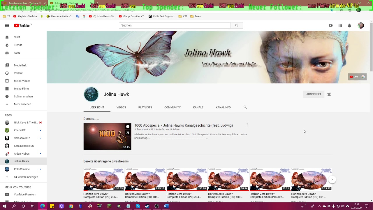The height and width of the screenshot is (210, 373).
Task: Open PolluX Inside subscription in sidebar
Action: pyautogui.click(x=23, y=169)
